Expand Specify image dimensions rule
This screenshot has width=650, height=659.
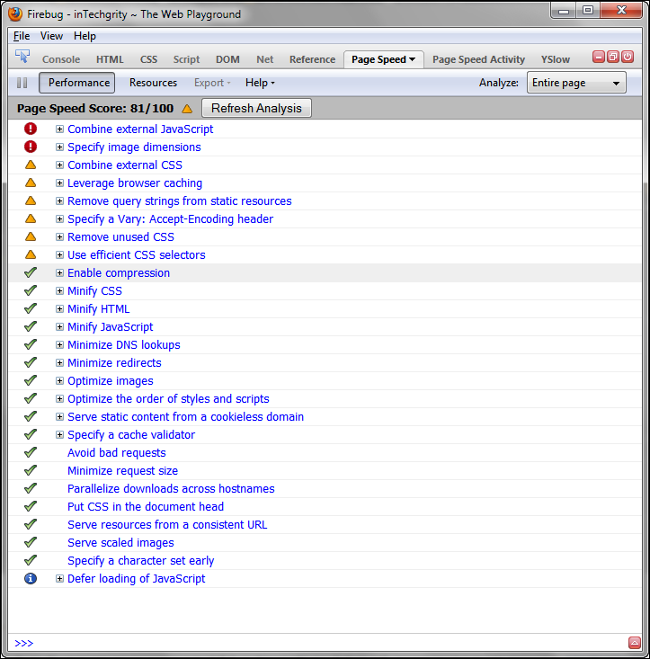[59, 147]
